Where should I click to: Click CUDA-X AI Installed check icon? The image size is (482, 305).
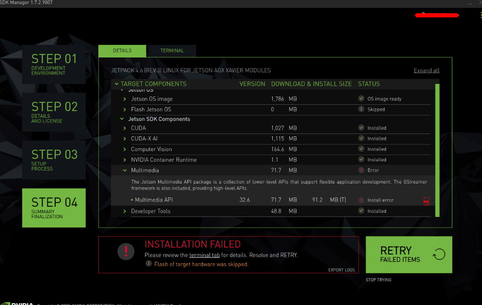pos(361,138)
